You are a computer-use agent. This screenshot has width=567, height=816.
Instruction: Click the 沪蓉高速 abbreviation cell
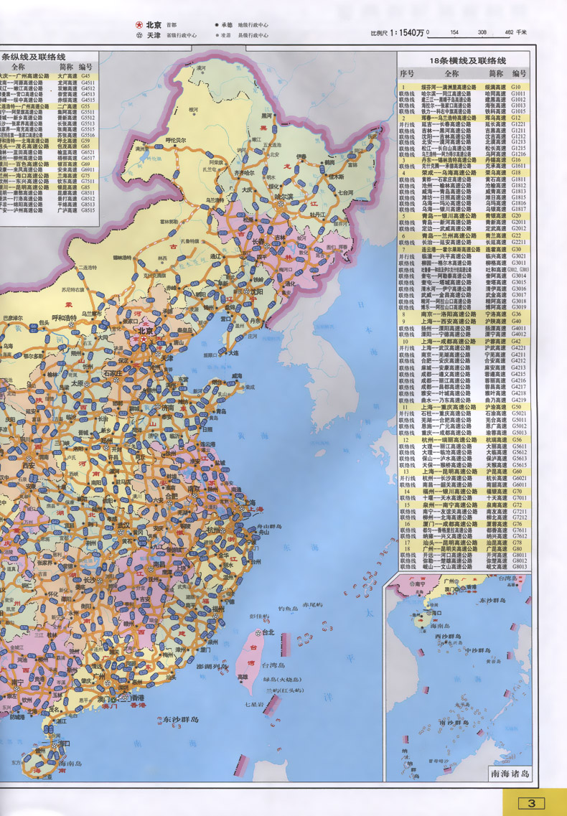coord(495,342)
